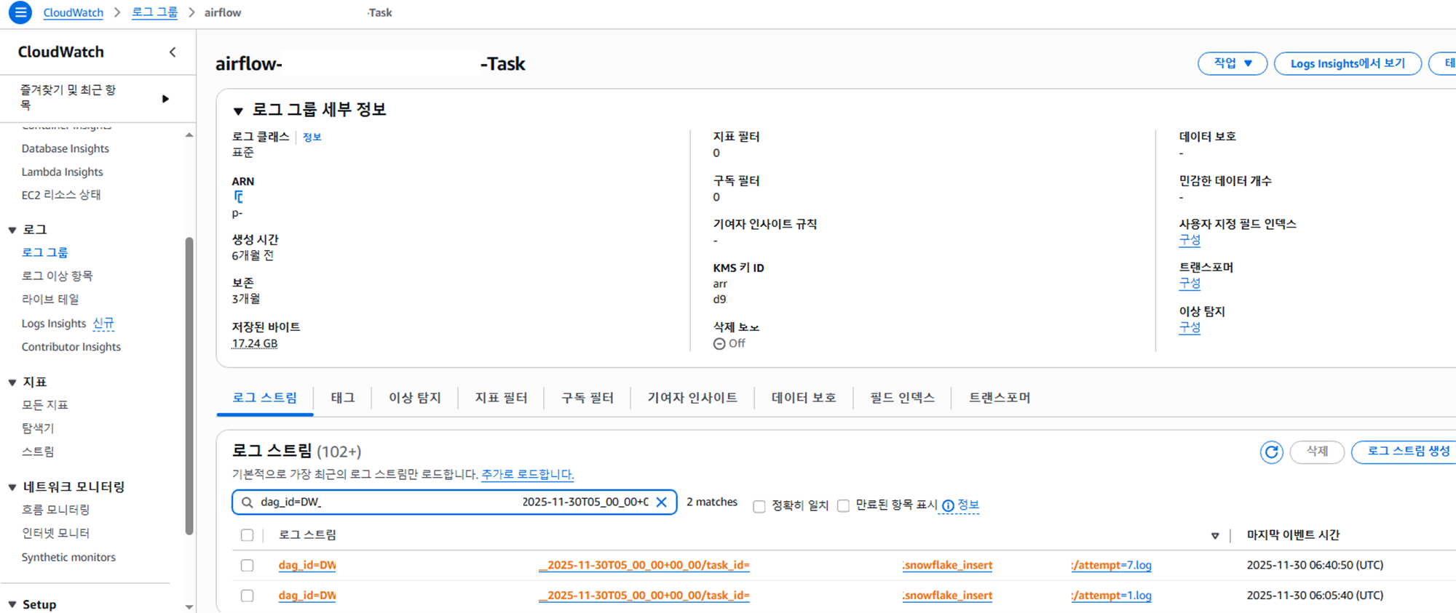Open the 지표 필터 tab
This screenshot has height=613, width=1456.
pos(501,398)
